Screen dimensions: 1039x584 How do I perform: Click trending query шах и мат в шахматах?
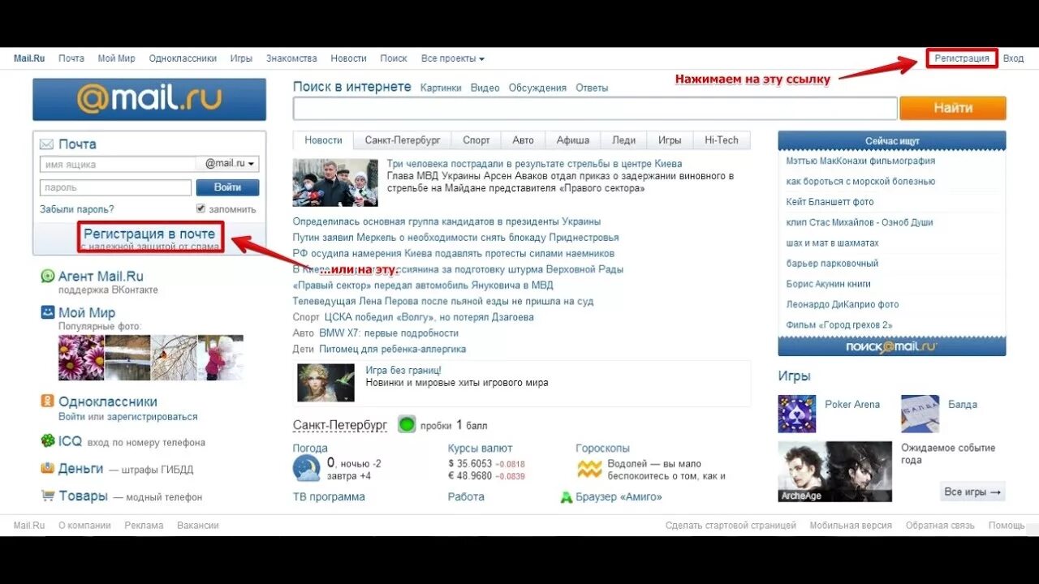[832, 243]
